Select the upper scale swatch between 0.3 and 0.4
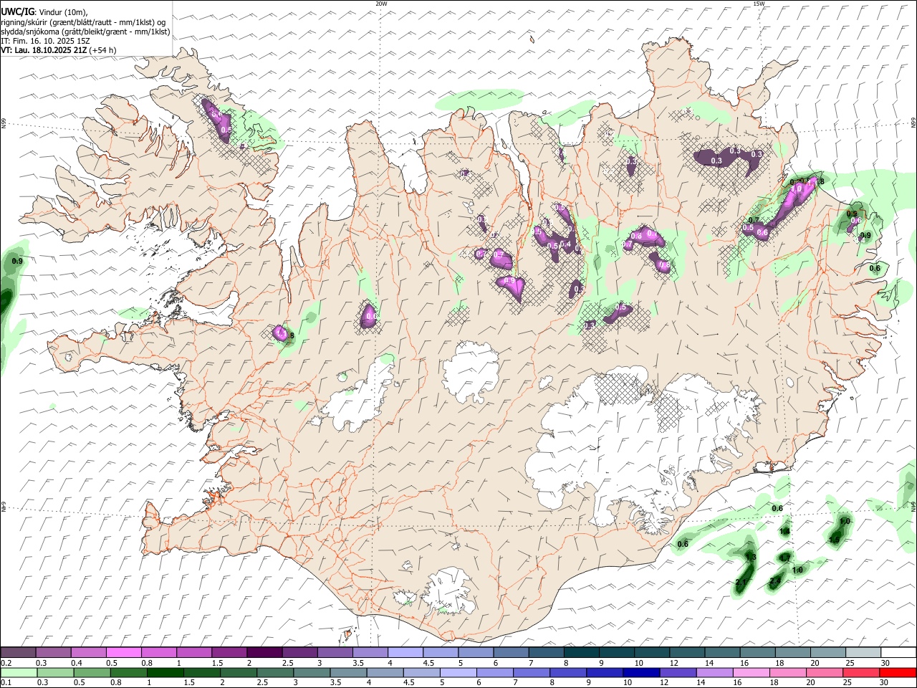 (x=53, y=652)
